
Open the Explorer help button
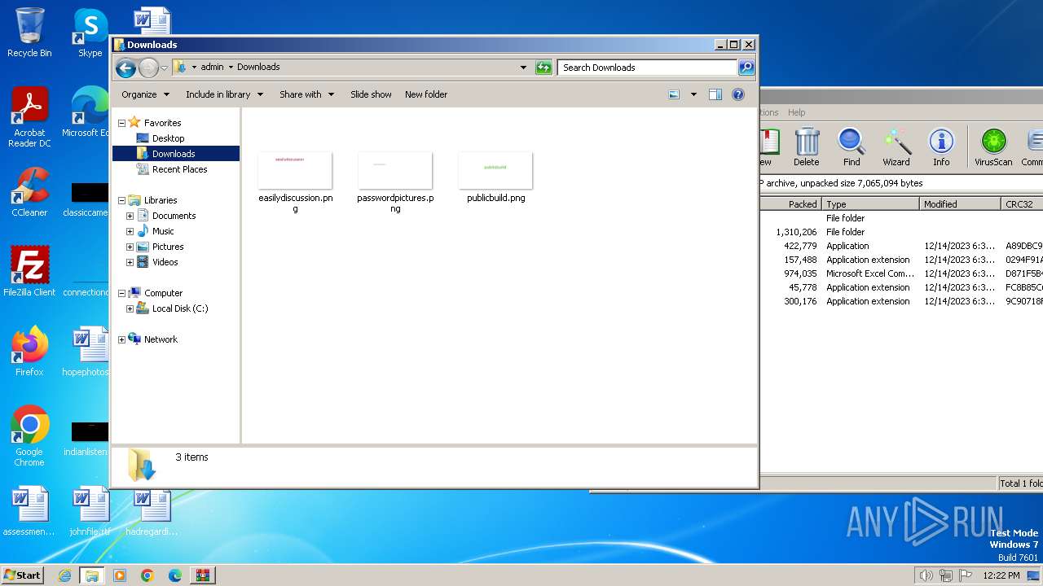(x=738, y=94)
